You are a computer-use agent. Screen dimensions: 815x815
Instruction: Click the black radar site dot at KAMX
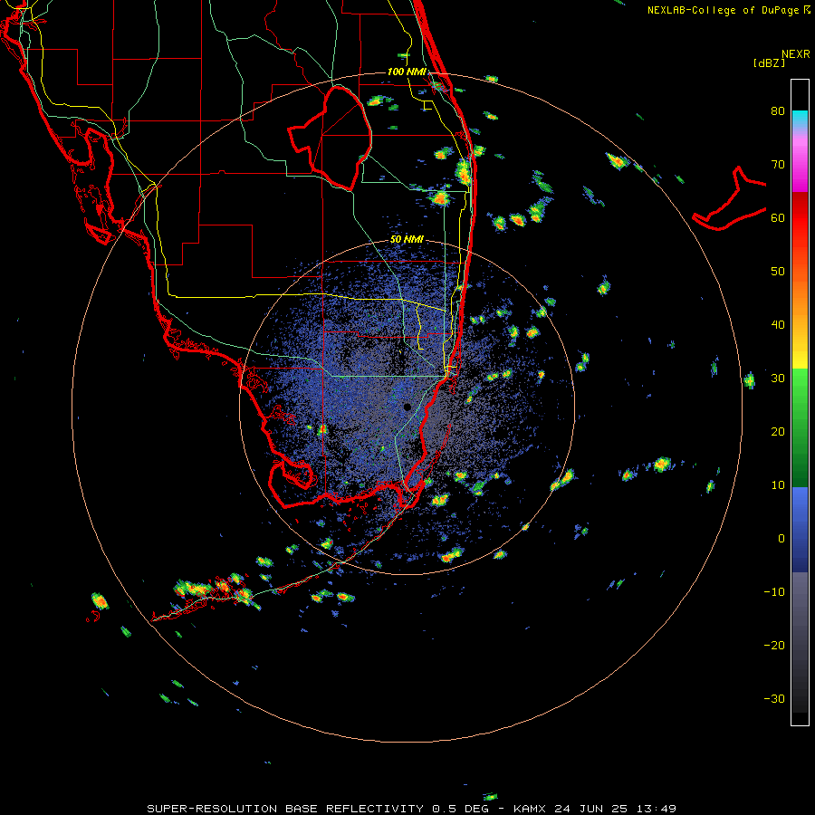pos(407,407)
